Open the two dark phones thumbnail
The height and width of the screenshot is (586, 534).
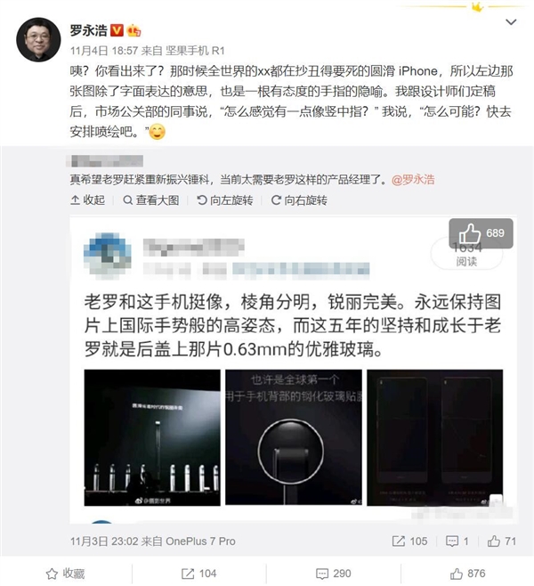(x=435, y=437)
